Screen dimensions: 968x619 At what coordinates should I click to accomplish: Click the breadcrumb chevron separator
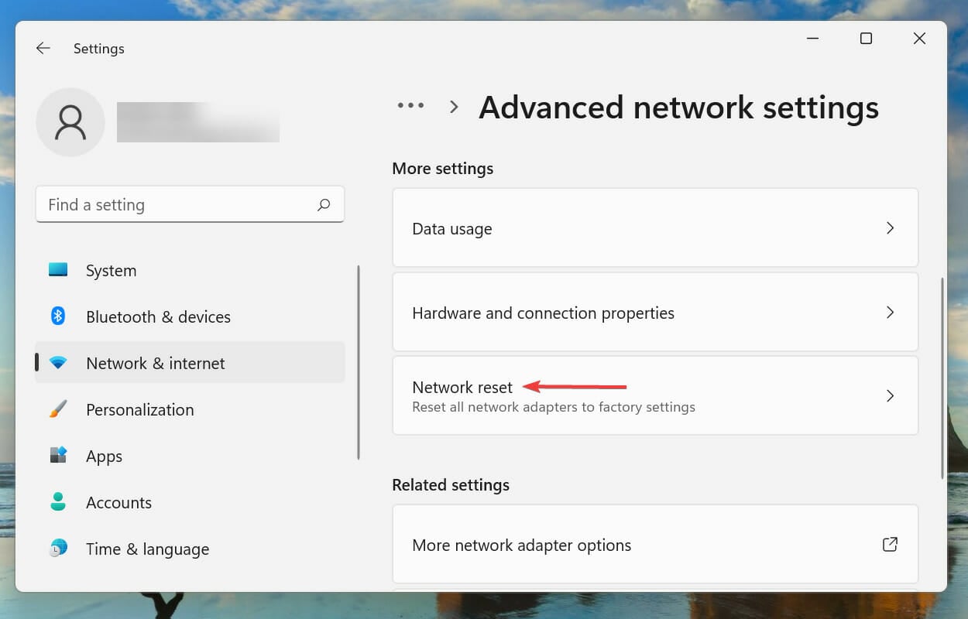(x=455, y=108)
